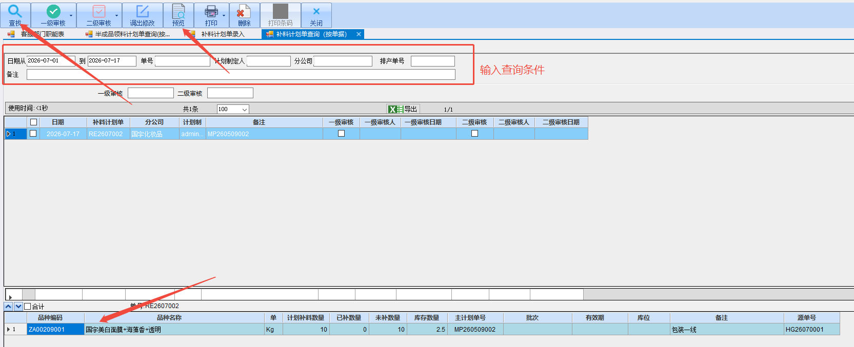Click the 一级审核 green checkmark icon
Screen dimensions: 854x347
pos(53,11)
